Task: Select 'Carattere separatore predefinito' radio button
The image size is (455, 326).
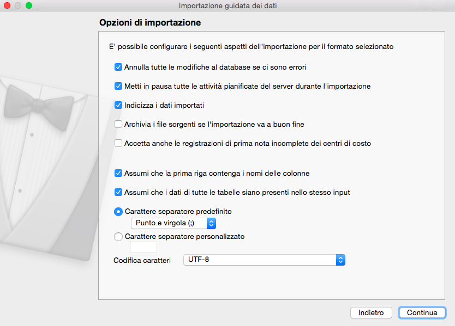Action: 118,211
